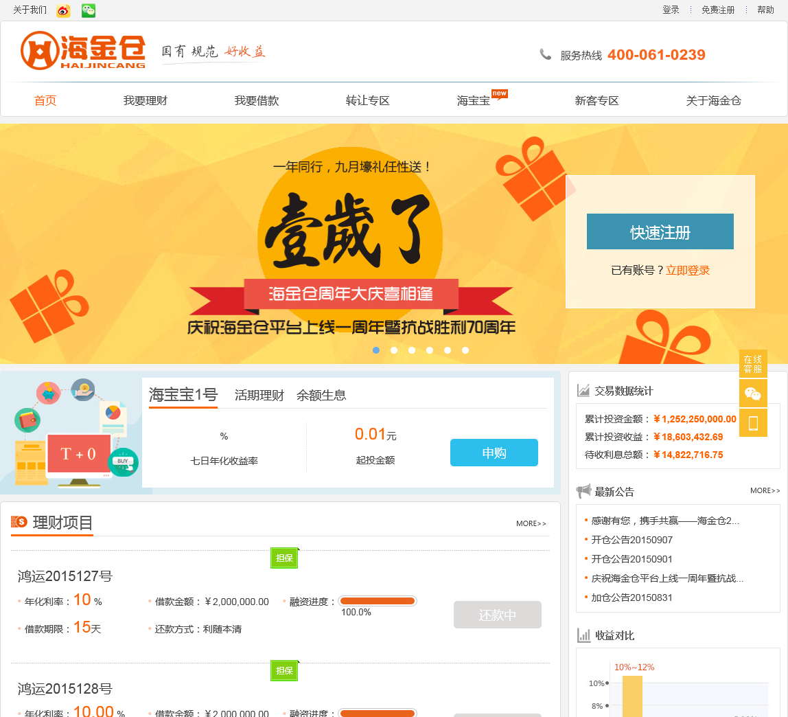The width and height of the screenshot is (788, 717).
Task: Click the 立即登录 link
Action: click(x=688, y=271)
